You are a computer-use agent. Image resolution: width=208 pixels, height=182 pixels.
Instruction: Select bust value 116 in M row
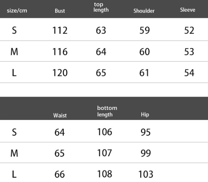tap(60, 51)
